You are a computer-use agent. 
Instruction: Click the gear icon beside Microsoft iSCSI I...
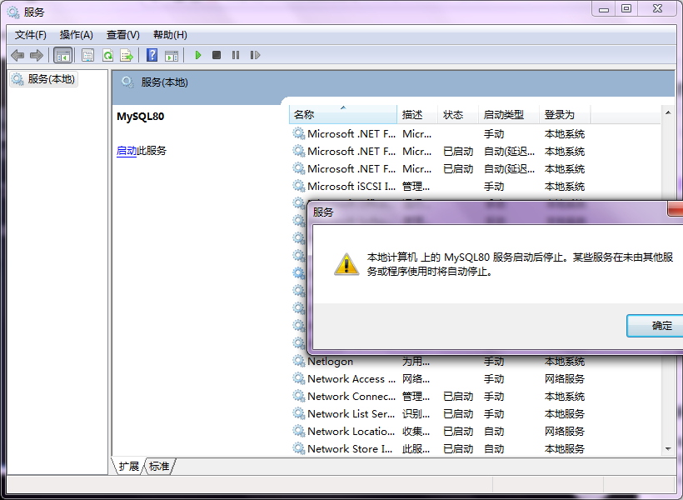click(298, 186)
